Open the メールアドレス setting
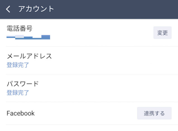The image size is (178, 131). pos(29,56)
